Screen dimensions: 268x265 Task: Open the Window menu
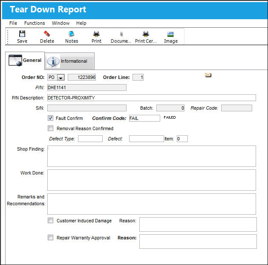61,23
